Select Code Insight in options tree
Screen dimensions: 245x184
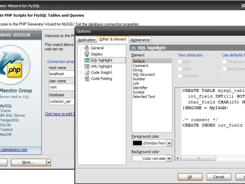pyautogui.click(x=101, y=72)
